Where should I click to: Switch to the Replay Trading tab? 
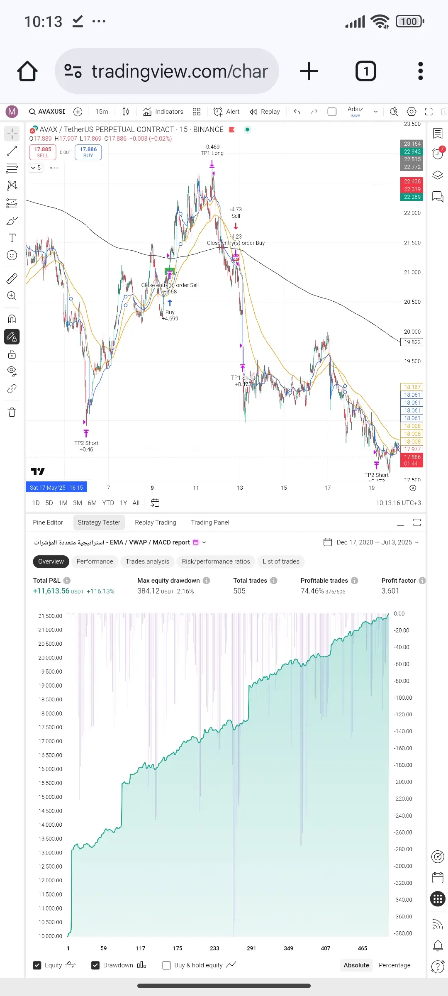(156, 522)
